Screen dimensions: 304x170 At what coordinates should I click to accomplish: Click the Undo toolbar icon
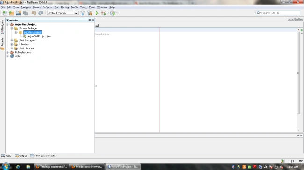(x=34, y=13)
